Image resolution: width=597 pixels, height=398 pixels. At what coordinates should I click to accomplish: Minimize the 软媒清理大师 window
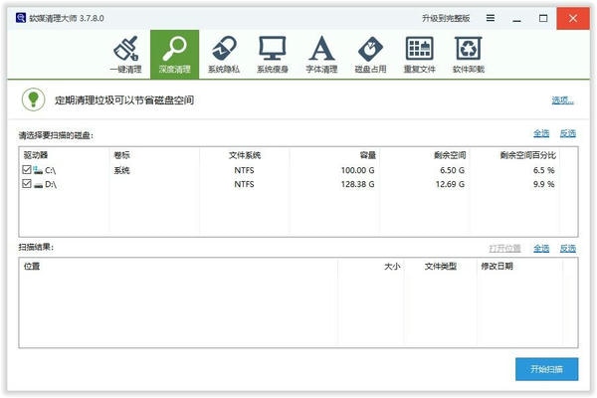(x=516, y=18)
